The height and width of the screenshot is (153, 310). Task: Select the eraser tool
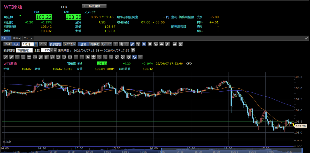pos(117,57)
